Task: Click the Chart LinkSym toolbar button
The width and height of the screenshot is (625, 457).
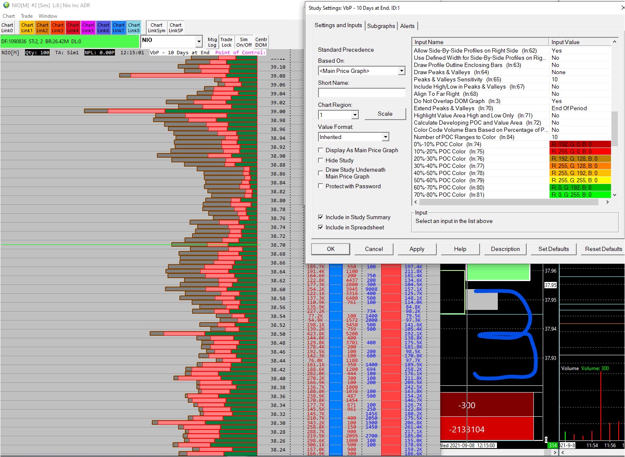Action: point(156,28)
